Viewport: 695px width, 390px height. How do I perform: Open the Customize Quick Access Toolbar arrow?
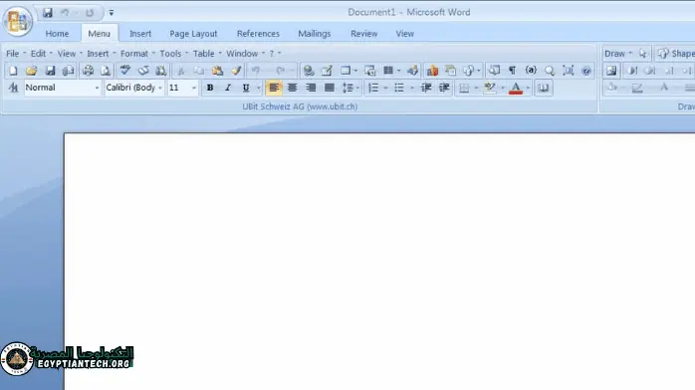coord(112,13)
